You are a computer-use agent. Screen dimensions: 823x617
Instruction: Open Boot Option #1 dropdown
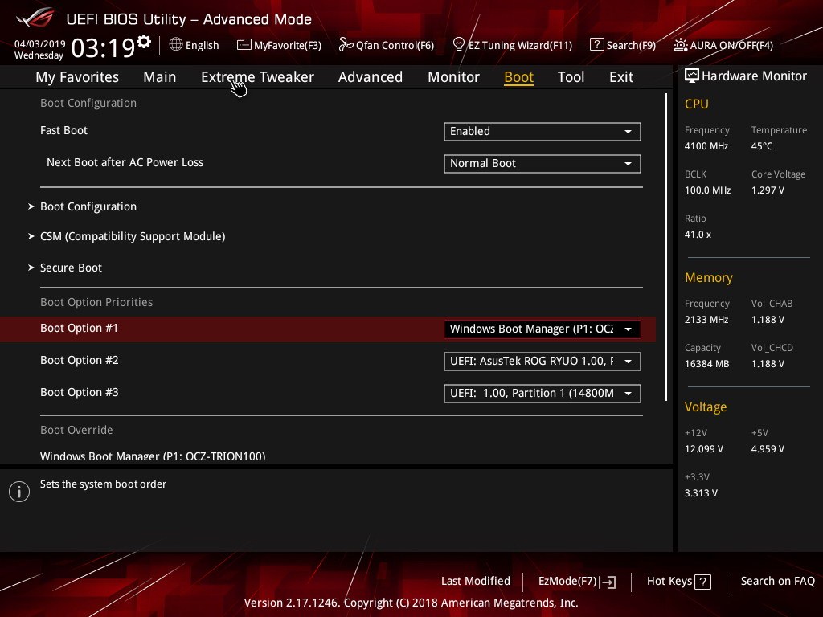pyautogui.click(x=543, y=329)
